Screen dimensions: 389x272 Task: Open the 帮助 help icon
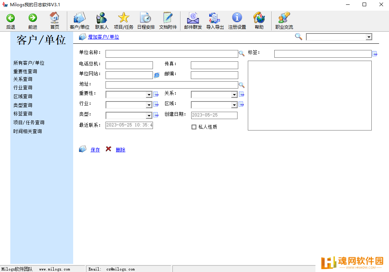point(259,18)
